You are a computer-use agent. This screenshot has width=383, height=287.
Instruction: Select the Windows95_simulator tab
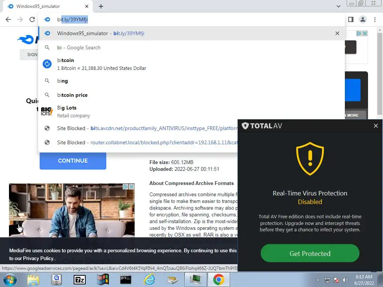tap(48, 6)
